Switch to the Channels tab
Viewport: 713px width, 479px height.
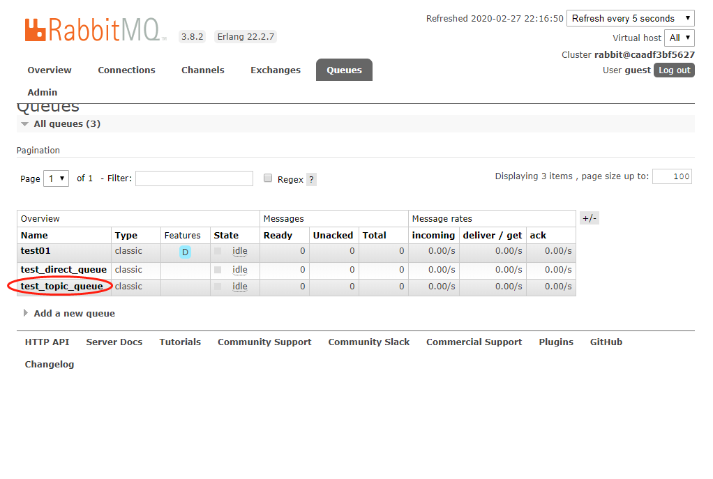(203, 70)
